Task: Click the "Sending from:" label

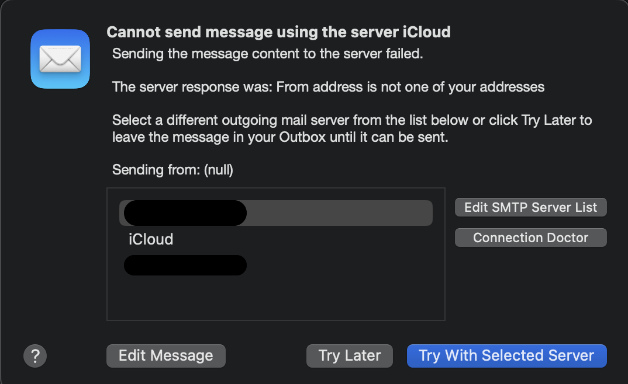Action: point(156,170)
